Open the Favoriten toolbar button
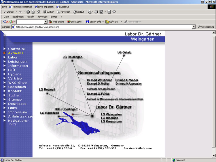 tap(64, 12)
